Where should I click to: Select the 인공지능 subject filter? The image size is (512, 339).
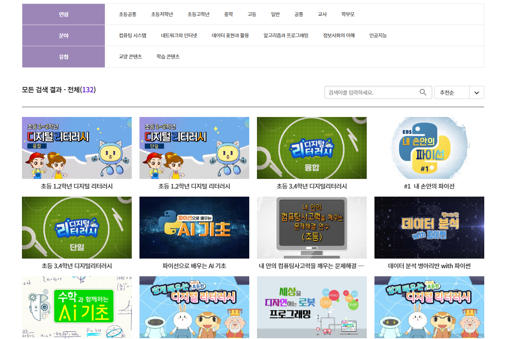pos(378,35)
